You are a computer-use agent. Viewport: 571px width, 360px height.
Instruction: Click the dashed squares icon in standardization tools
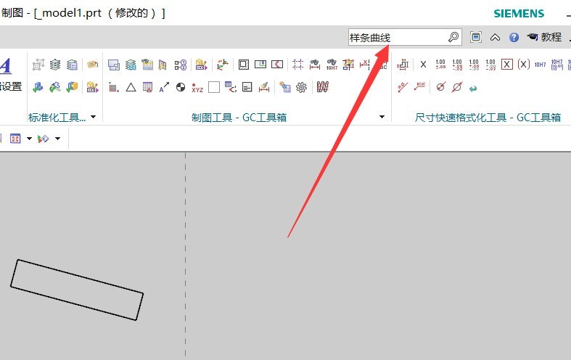[38, 65]
